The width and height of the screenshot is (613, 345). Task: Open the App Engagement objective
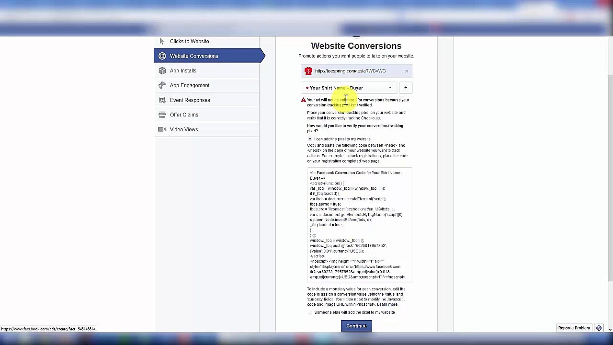tap(206, 85)
